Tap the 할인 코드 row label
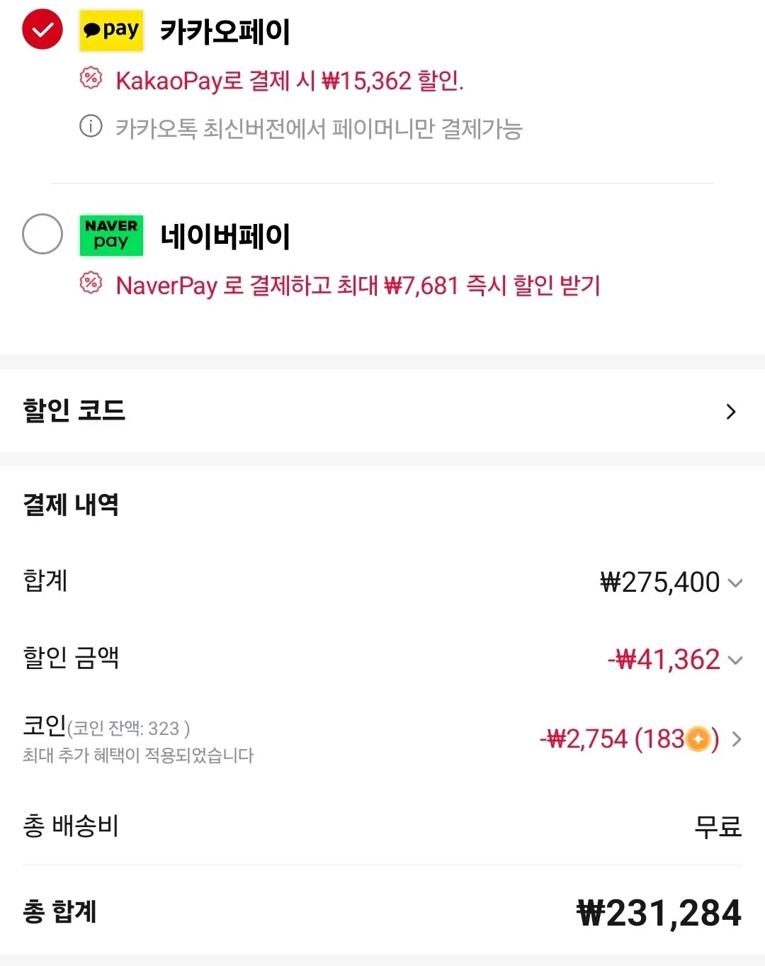The height and width of the screenshot is (966, 765). (74, 410)
